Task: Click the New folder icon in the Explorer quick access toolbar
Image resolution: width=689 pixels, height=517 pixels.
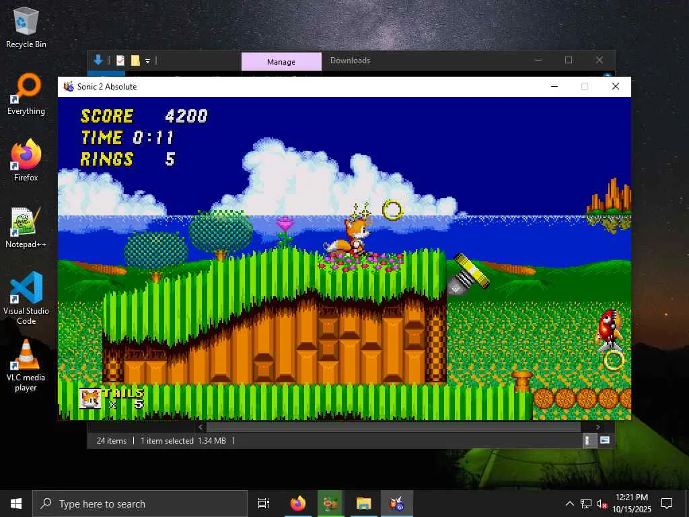Action: (135, 61)
